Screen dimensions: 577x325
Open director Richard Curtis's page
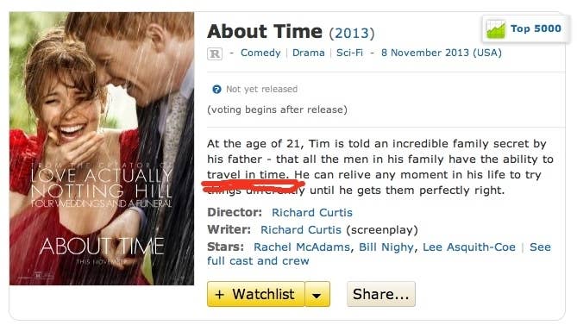(x=312, y=212)
